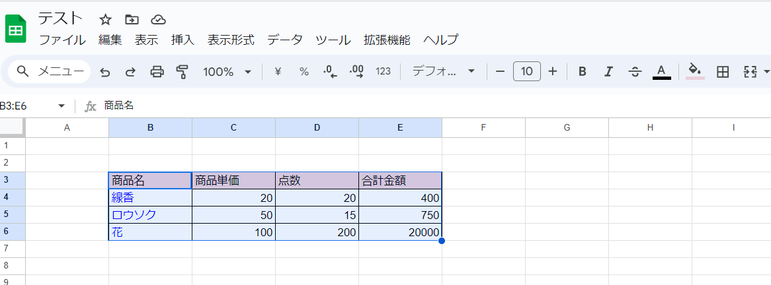Click the font size input showing 10
771x285 pixels.
526,72
